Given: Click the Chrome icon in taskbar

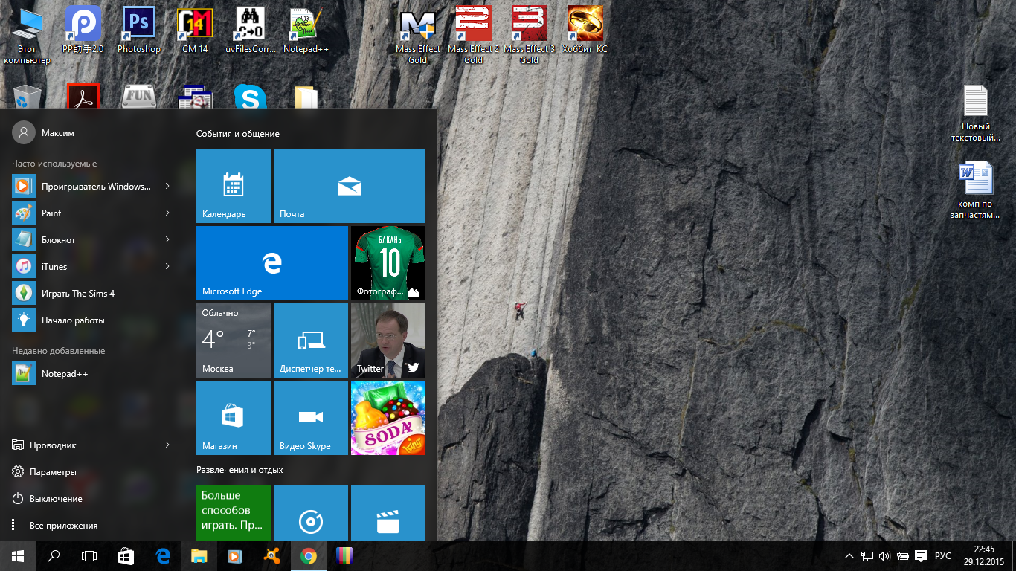Looking at the screenshot, I should click(x=308, y=555).
